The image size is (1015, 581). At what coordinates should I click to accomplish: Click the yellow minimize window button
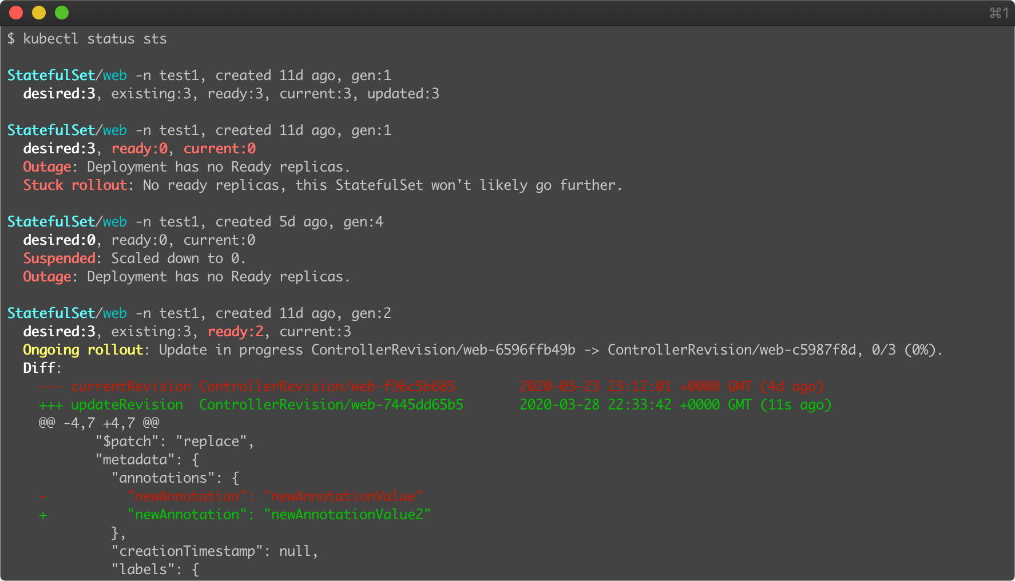[39, 13]
